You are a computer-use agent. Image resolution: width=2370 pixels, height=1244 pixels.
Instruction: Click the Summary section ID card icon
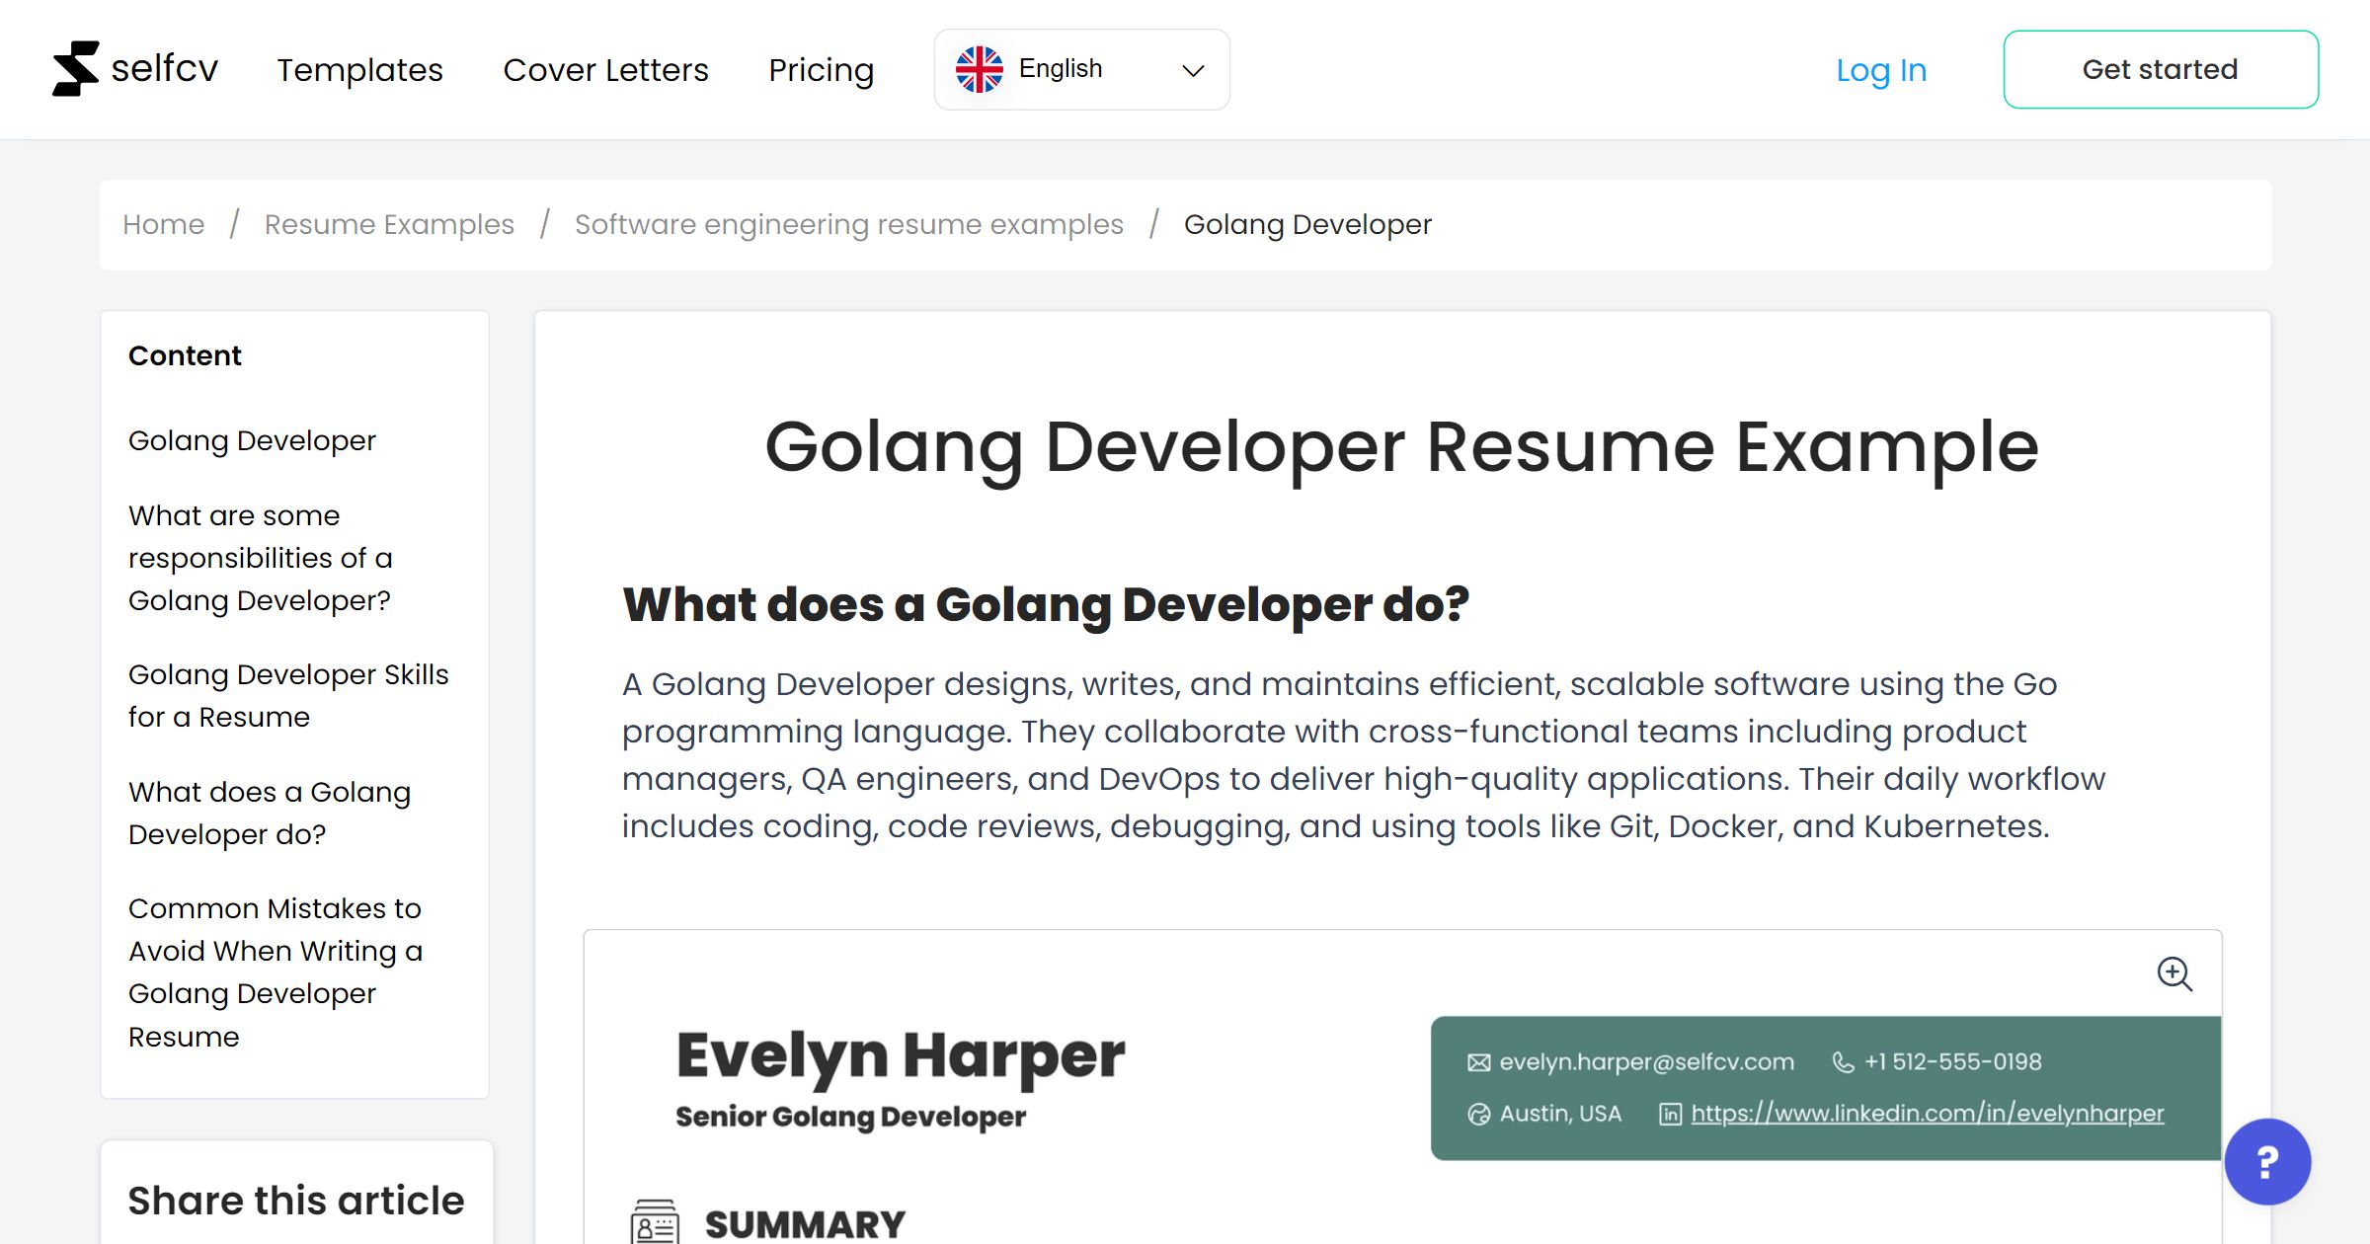[655, 1222]
